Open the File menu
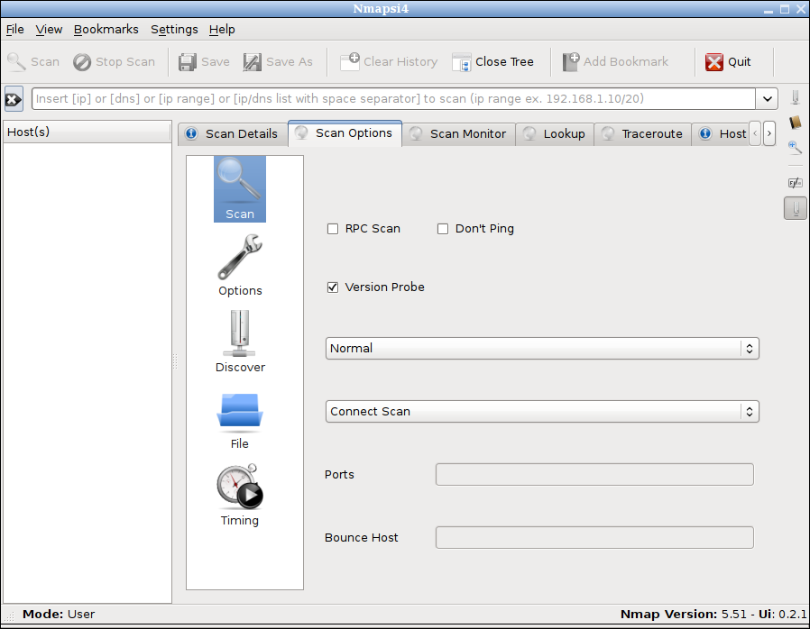This screenshot has width=810, height=629. [x=15, y=30]
